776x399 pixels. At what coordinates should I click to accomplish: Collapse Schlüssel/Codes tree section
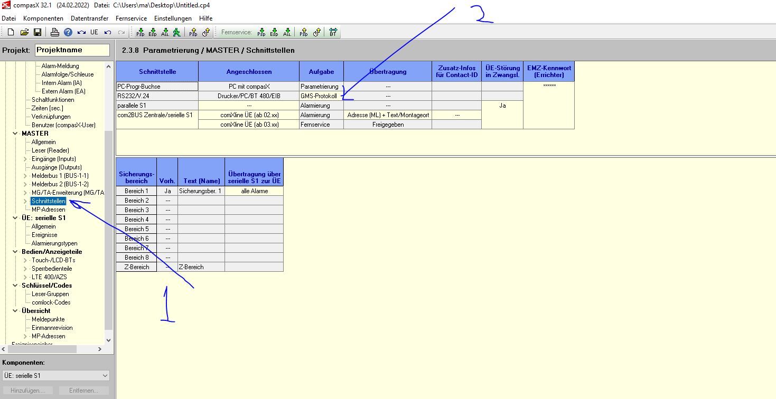coord(15,286)
